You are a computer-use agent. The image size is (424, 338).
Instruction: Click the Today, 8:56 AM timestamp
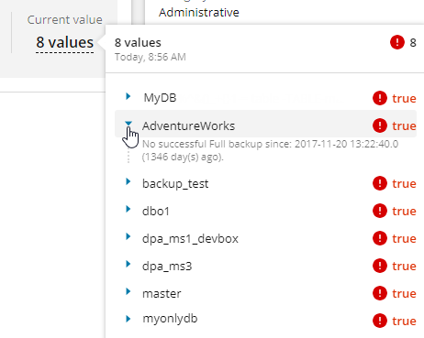pyautogui.click(x=151, y=57)
